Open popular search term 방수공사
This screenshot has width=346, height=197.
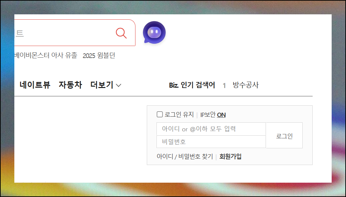point(245,85)
